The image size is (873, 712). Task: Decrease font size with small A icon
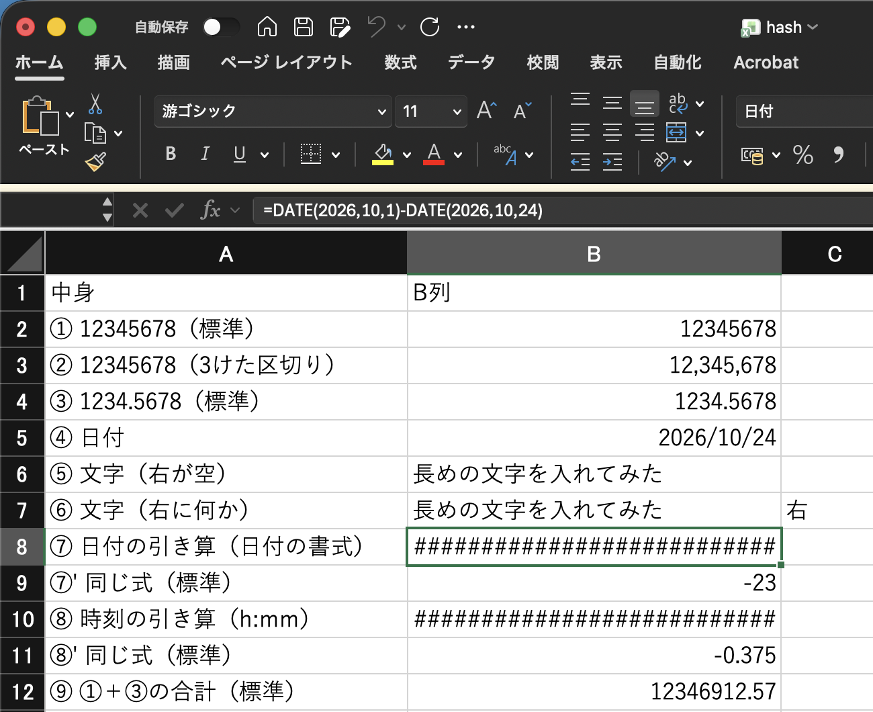522,110
